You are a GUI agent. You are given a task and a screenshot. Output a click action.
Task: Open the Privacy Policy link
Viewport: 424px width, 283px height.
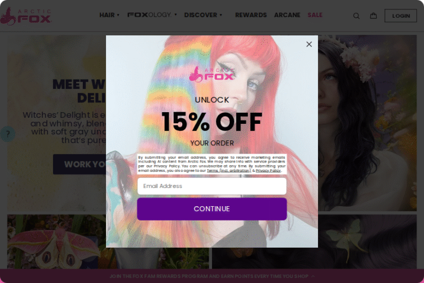tap(268, 171)
